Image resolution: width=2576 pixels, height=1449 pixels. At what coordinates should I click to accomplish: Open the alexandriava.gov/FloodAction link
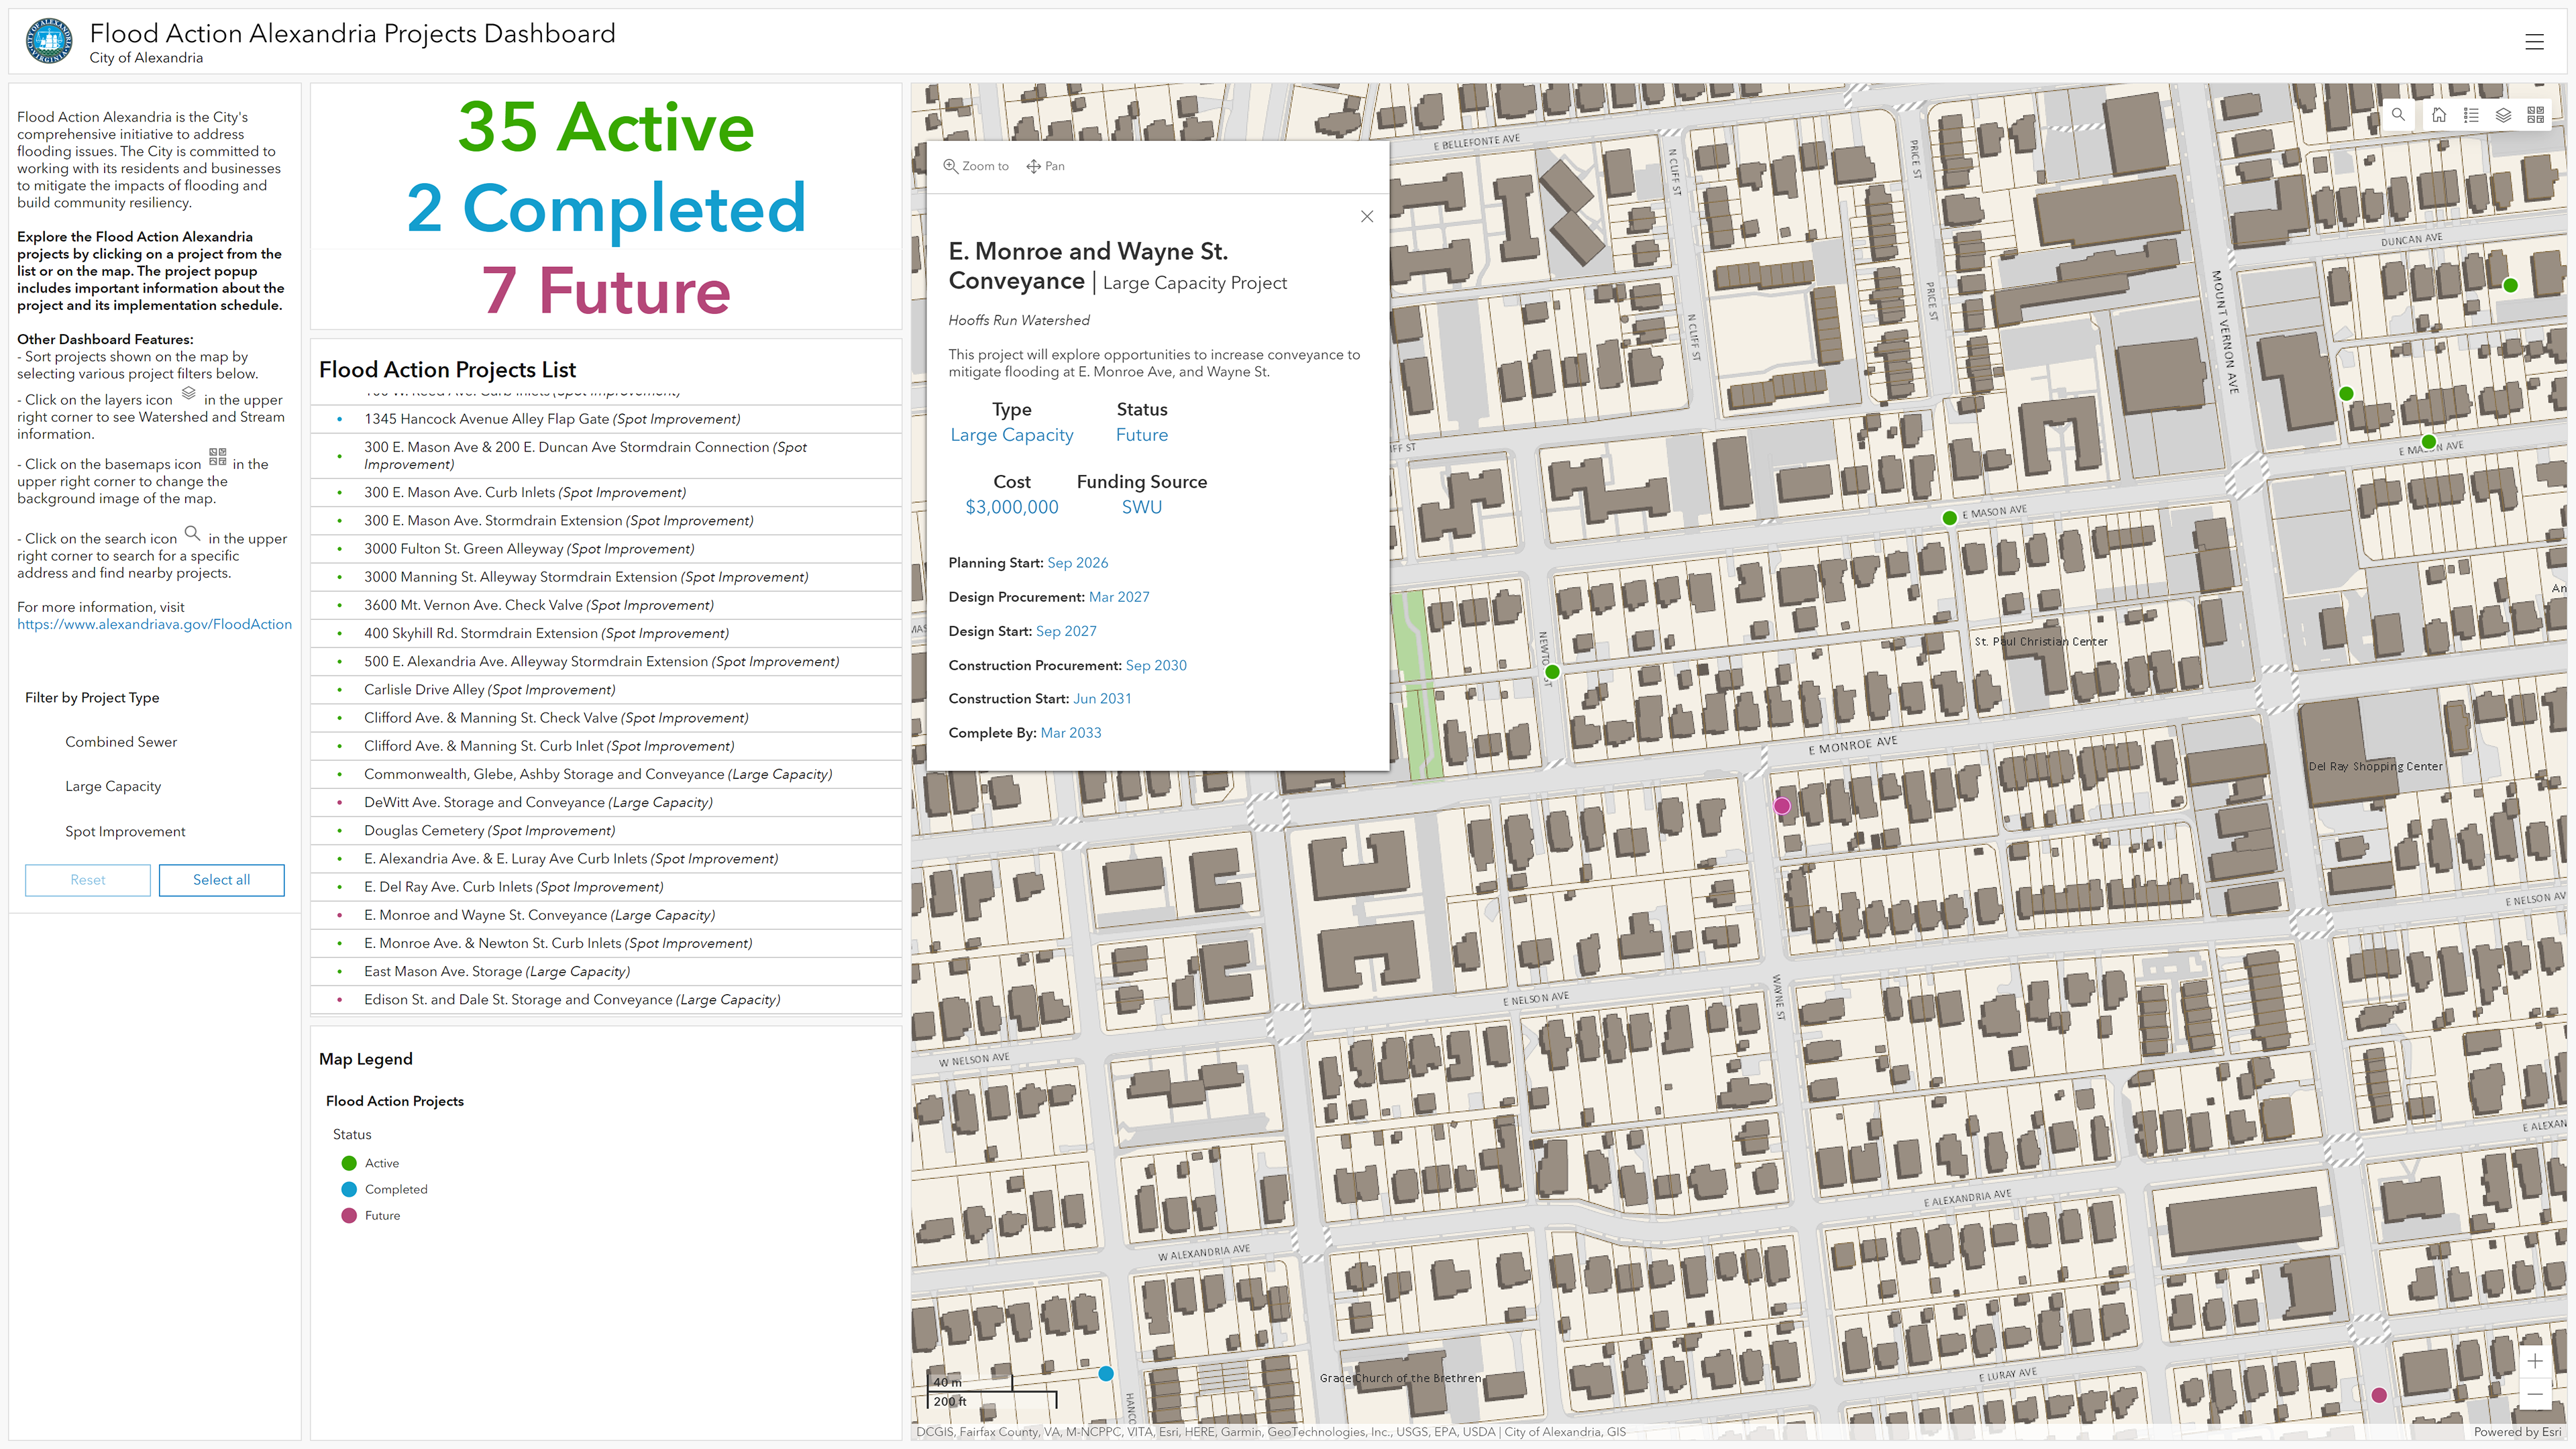(x=154, y=624)
